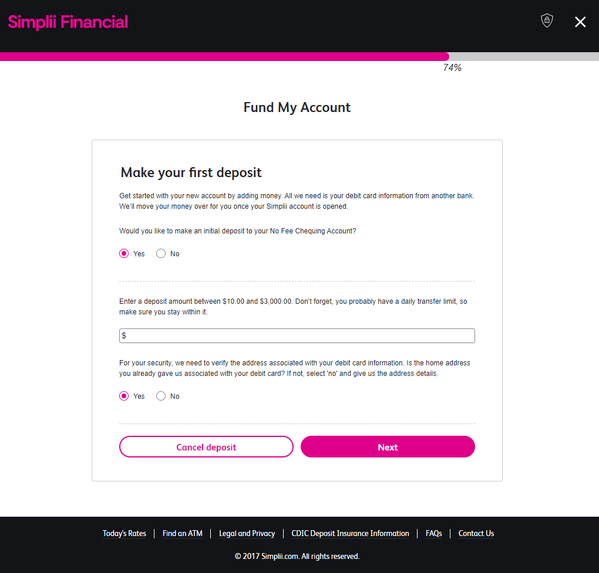Open Today's Rates footer link

tap(124, 534)
